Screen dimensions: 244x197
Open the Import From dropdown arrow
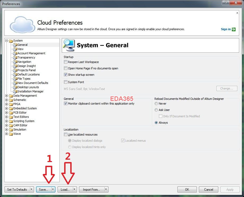click(106, 189)
